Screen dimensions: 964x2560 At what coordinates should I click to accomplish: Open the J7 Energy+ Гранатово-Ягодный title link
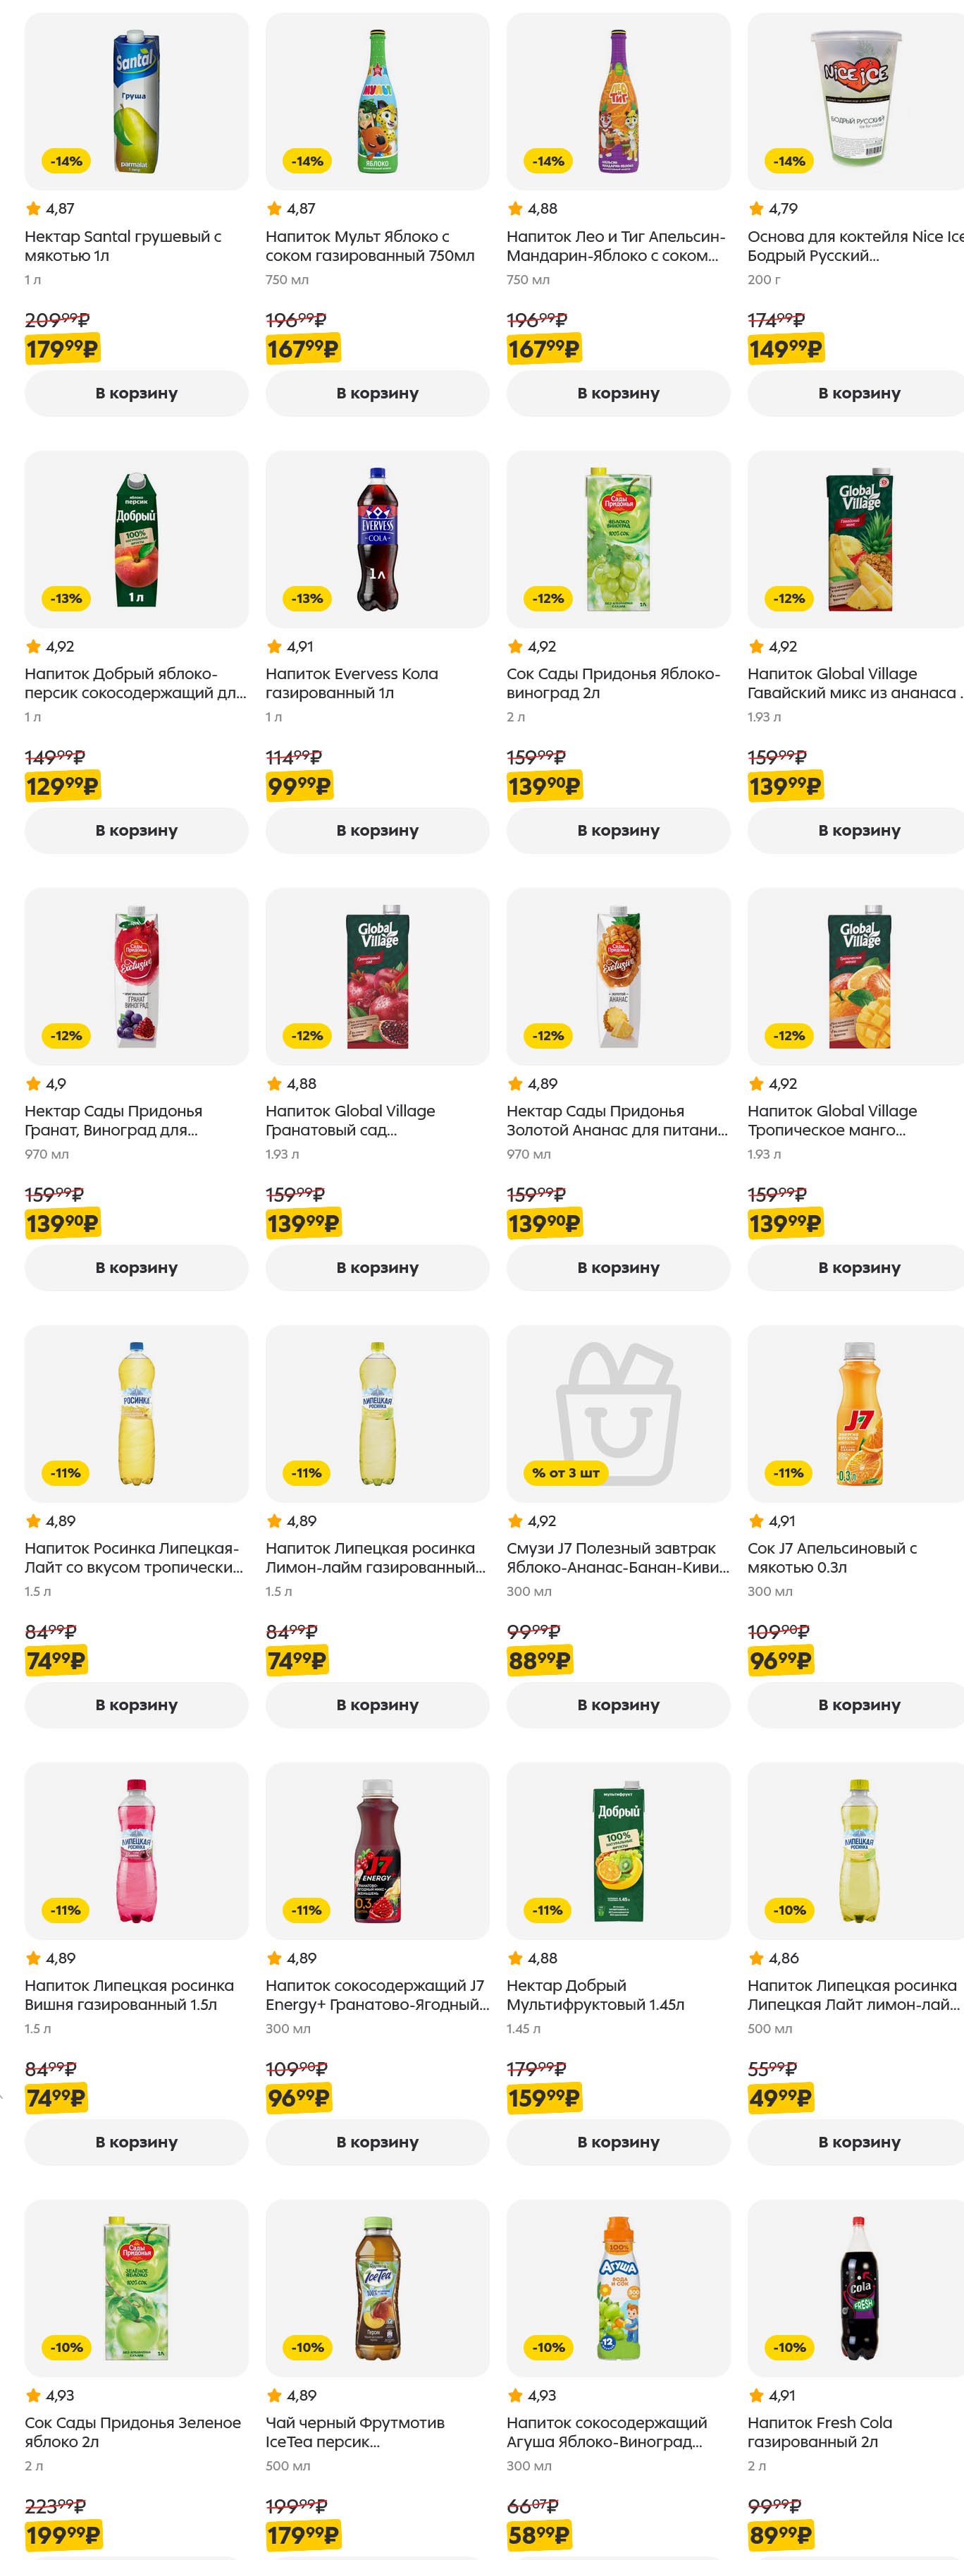pos(376,1996)
